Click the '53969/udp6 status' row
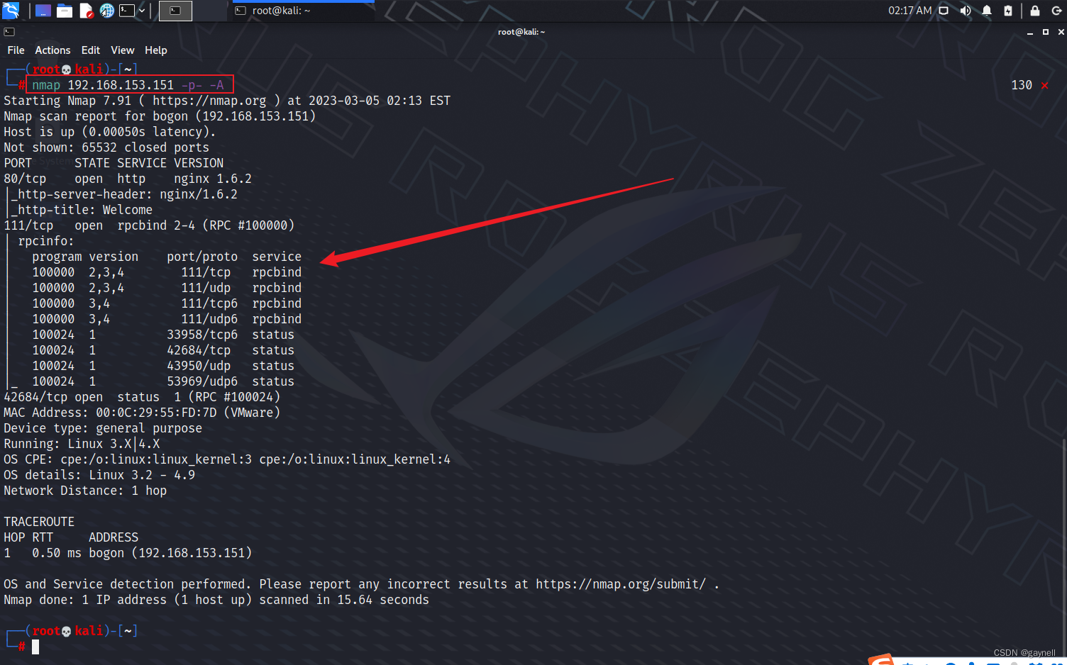The image size is (1067, 665). coord(163,381)
